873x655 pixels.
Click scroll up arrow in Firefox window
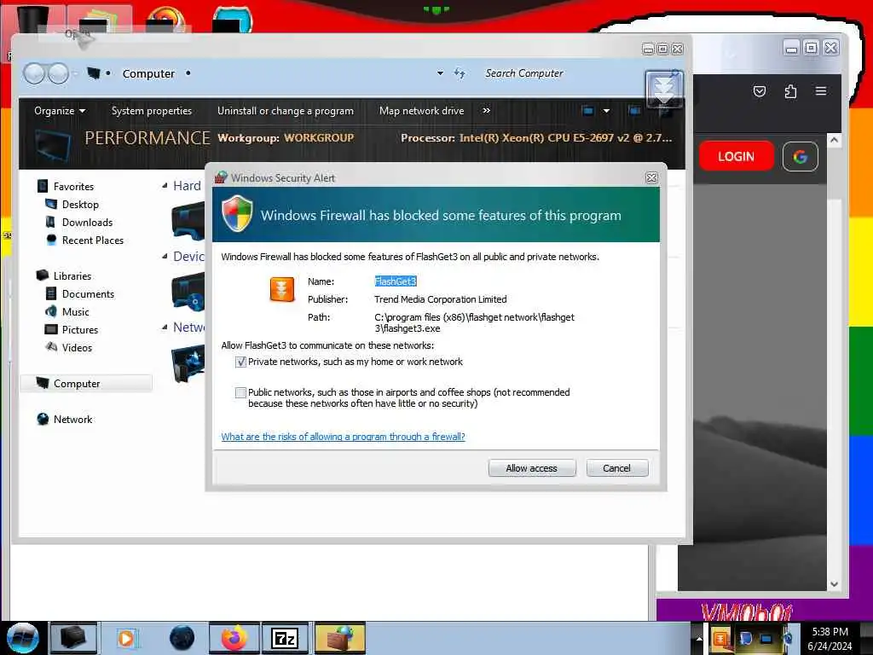coord(834,140)
